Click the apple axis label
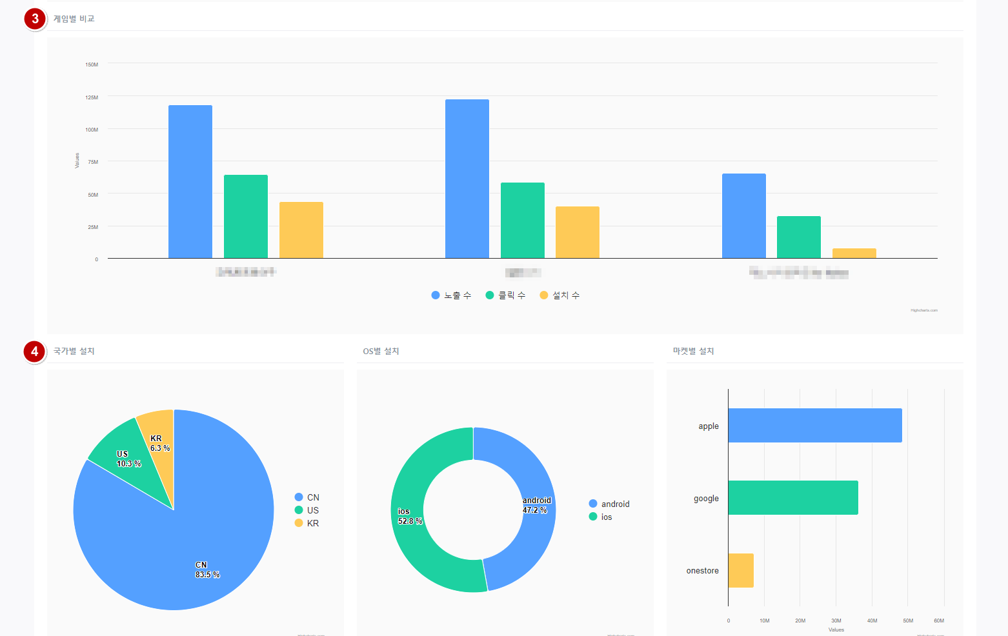The width and height of the screenshot is (1008, 636). coord(709,426)
